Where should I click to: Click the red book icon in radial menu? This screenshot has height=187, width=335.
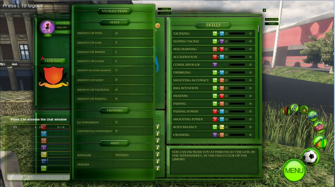pos(286,111)
